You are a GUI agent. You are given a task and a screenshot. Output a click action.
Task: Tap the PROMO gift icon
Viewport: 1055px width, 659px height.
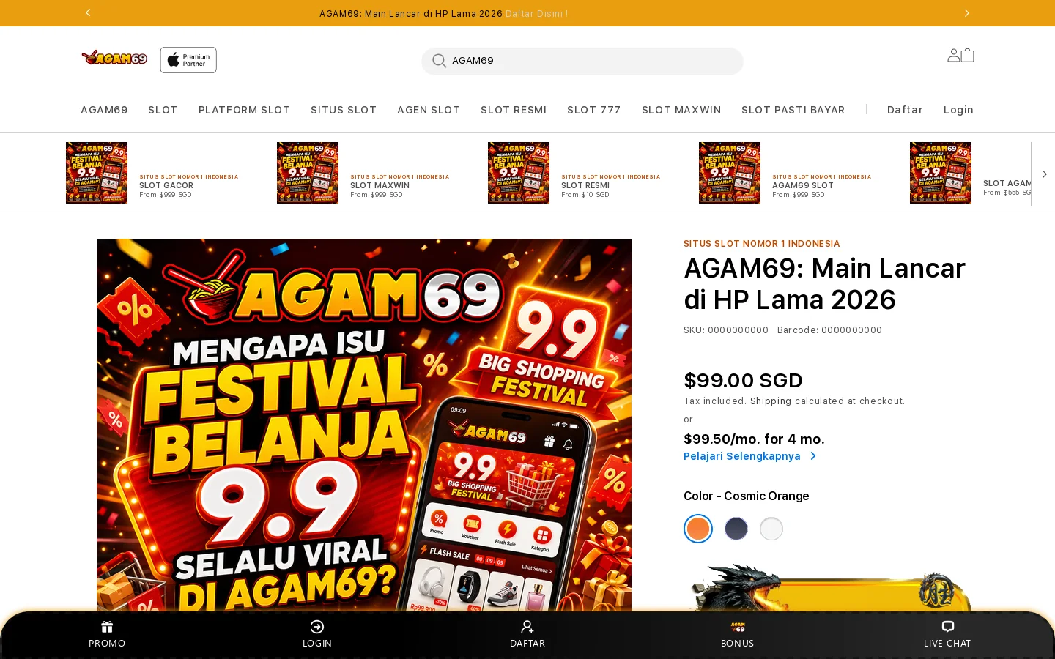click(107, 627)
